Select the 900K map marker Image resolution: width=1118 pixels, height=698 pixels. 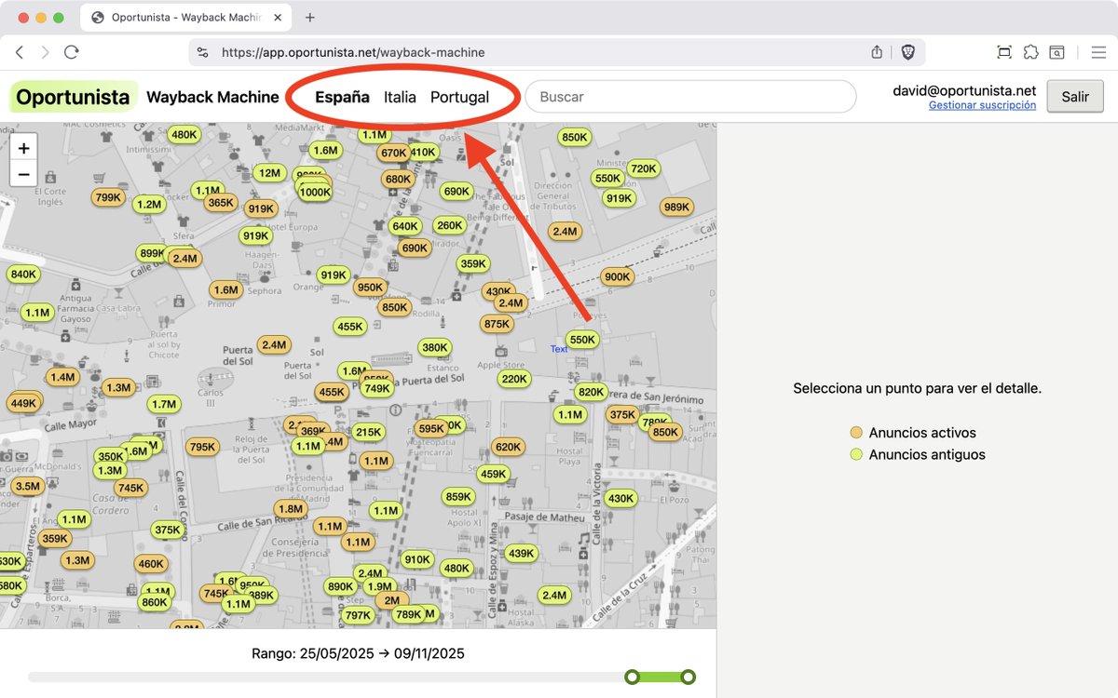[617, 276]
